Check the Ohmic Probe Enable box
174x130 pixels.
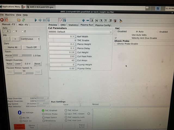(116, 44)
